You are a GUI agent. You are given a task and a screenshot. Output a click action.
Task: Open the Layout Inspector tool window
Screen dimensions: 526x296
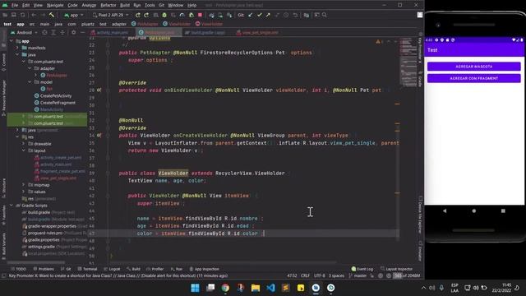tap(396, 269)
